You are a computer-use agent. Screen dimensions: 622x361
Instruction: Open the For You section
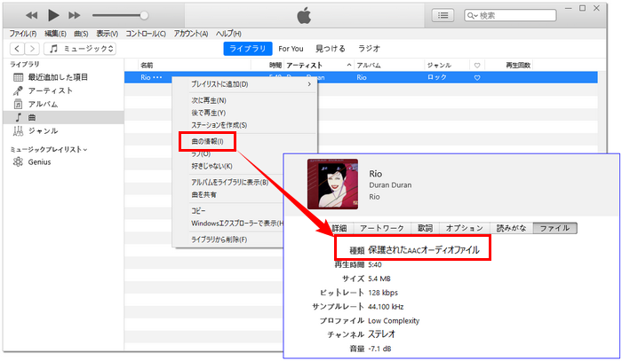pos(291,49)
